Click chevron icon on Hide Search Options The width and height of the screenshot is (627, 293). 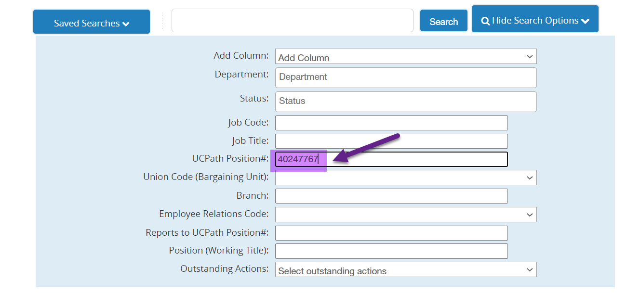[585, 21]
